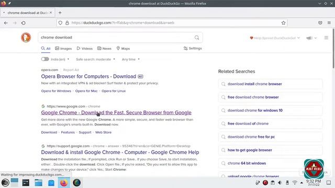Open the DuckDuckGo side menu icon
335x188 pixels.
coord(326,38)
